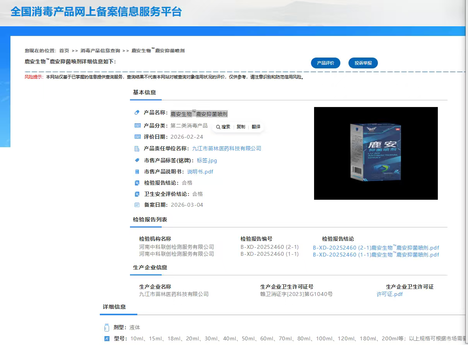Click the card icon beside 评价日期
Image resolution: width=468 pixels, height=345 pixels.
(137, 137)
